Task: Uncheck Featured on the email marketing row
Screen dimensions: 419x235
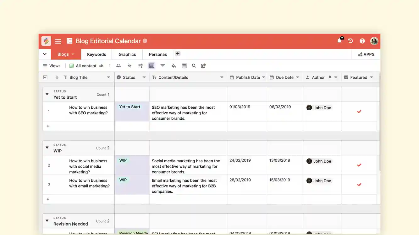Action: (359, 185)
